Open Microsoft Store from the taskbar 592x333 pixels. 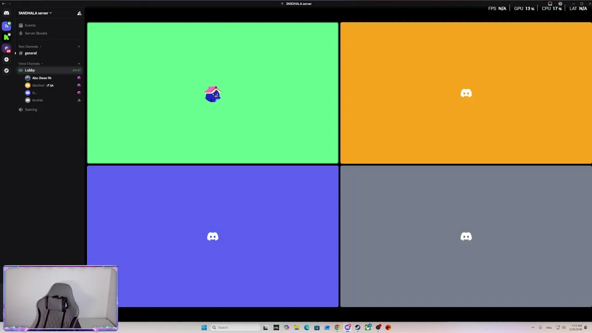[317, 327]
